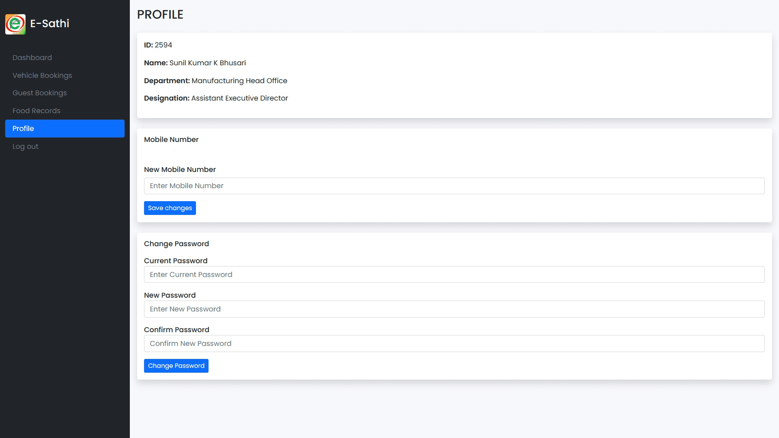This screenshot has height=438, width=779.
Task: View Food Records
Action: [36, 110]
